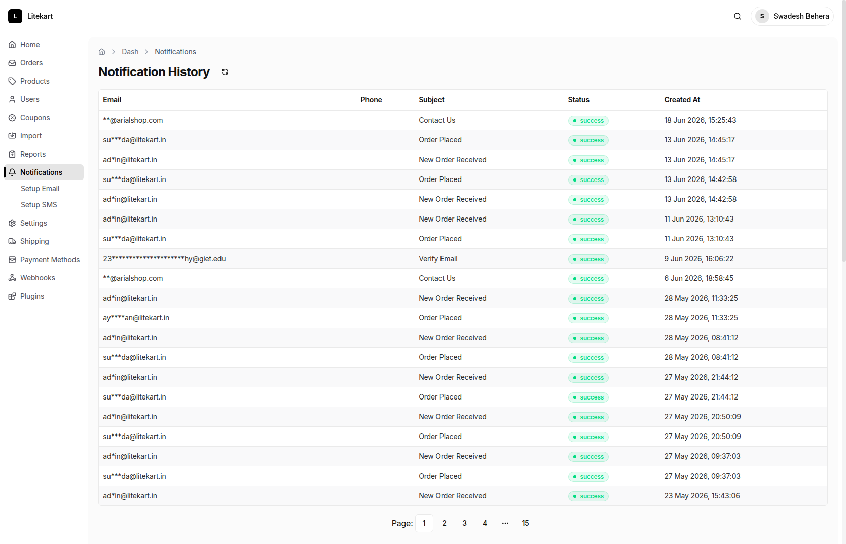Click the Plugins blocks icon
This screenshot has height=544, width=846.
(x=12, y=296)
